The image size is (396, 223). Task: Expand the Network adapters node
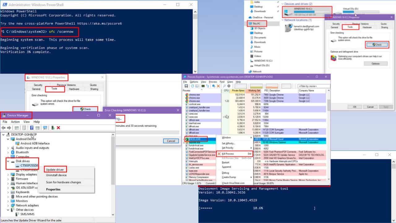click(x=8, y=205)
